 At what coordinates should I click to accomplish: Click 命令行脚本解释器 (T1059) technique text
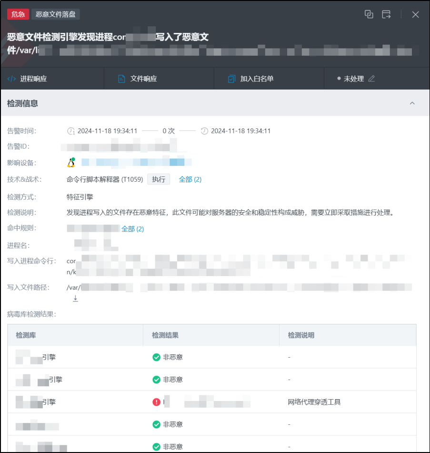[105, 179]
